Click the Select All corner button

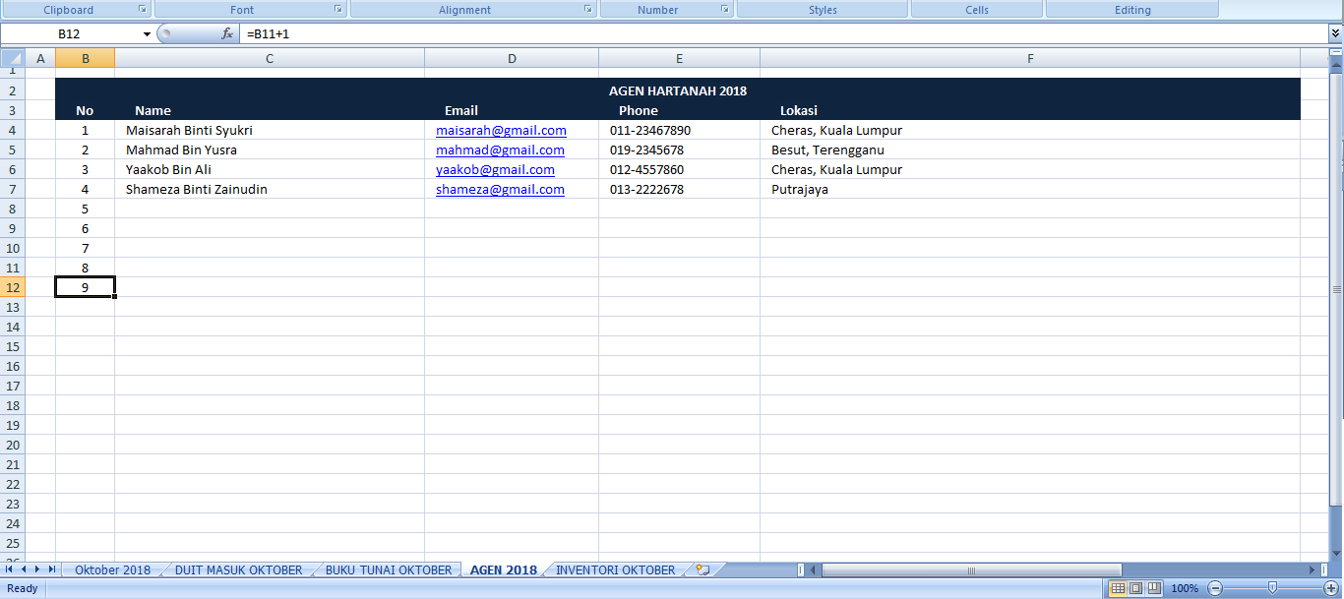tap(13, 59)
